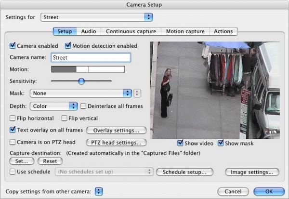The height and width of the screenshot is (199, 289).
Task: Uncheck the Show mask checkbox
Action: [x=221, y=143]
